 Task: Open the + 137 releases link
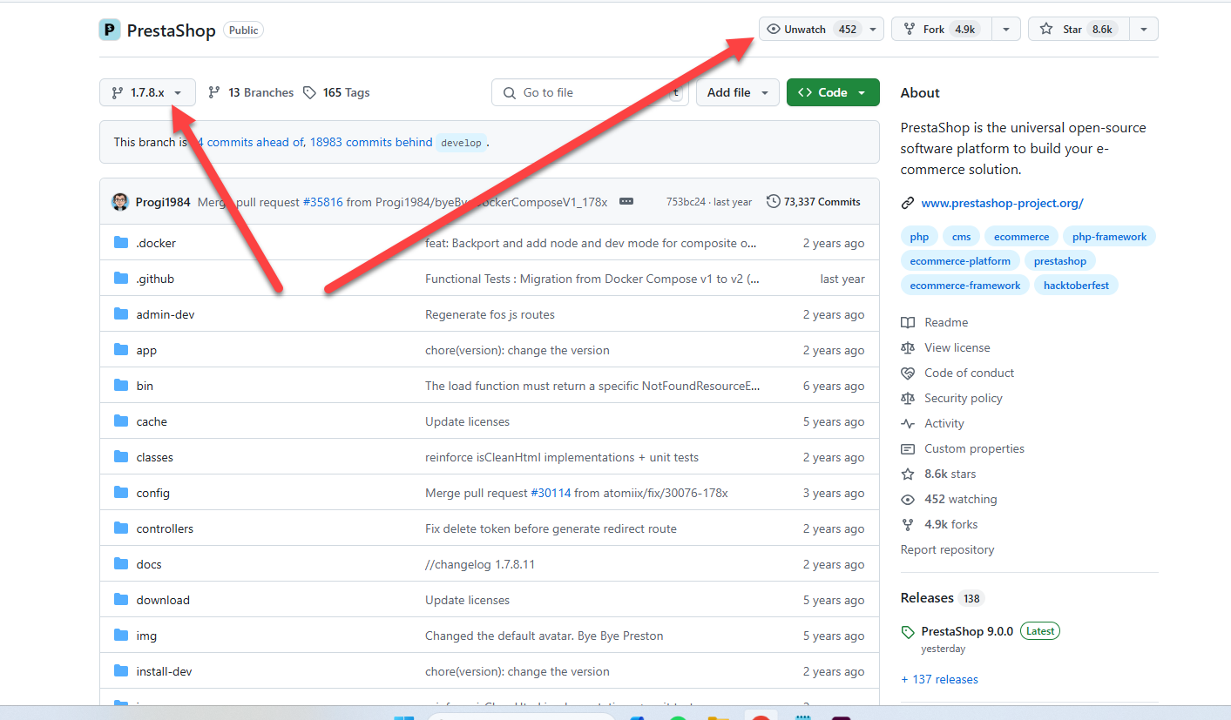939,679
